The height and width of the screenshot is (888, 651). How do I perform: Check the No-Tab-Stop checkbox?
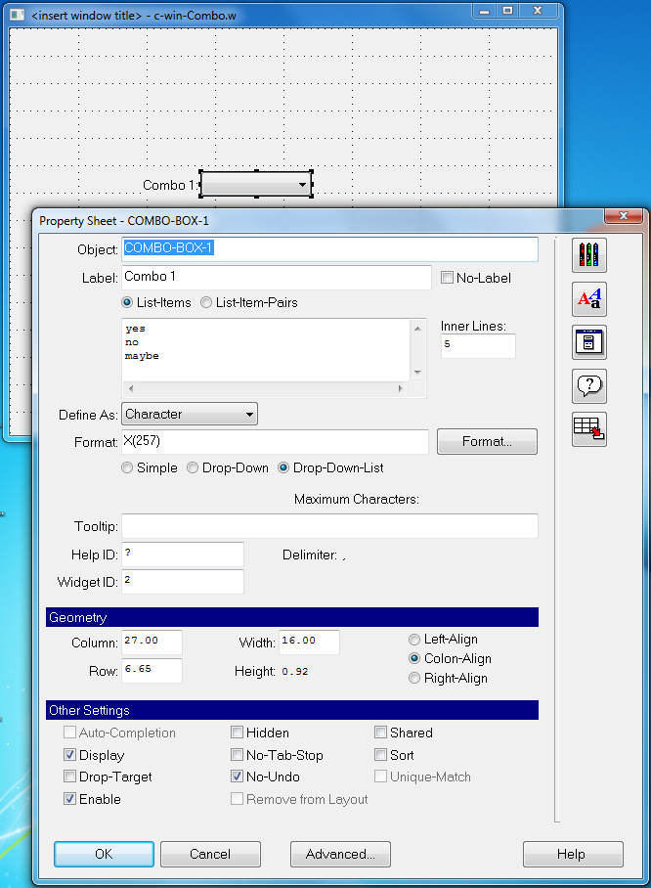coord(238,755)
